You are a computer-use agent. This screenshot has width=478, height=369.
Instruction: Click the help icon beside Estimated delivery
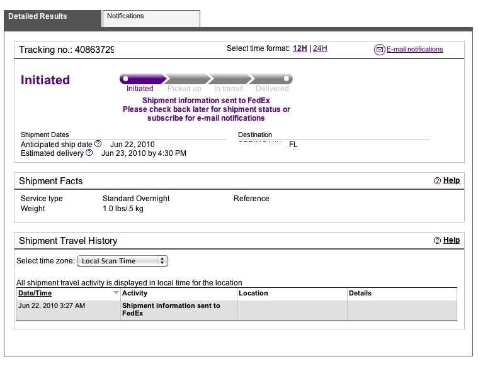(89, 153)
